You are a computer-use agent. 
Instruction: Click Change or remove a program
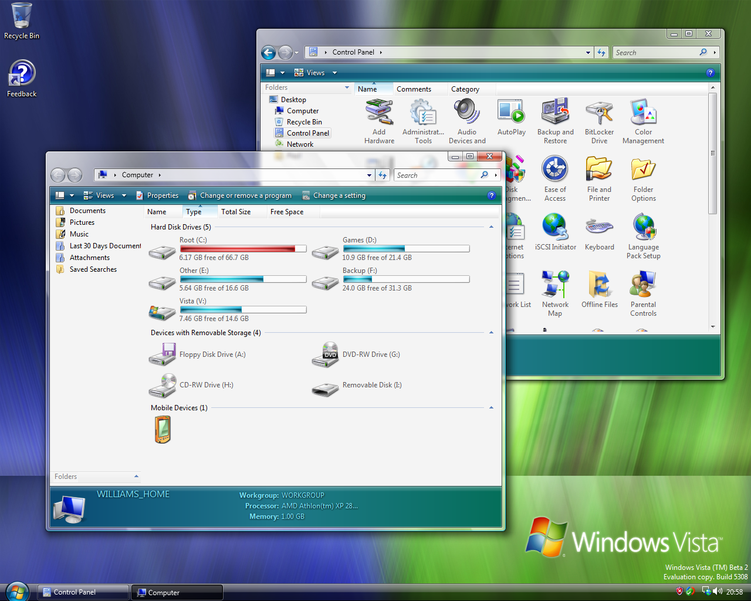tap(240, 195)
